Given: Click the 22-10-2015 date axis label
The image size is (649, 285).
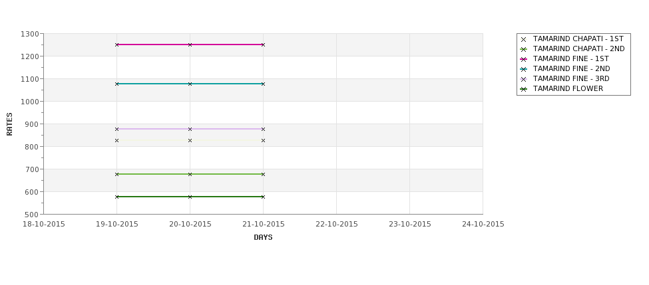Looking at the screenshot, I should pyautogui.click(x=337, y=225).
